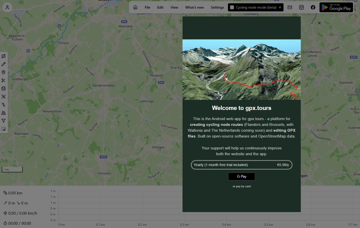This screenshot has width=360, height=228.
Task: Close the welcome dialog with X
Action: click(x=319, y=23)
